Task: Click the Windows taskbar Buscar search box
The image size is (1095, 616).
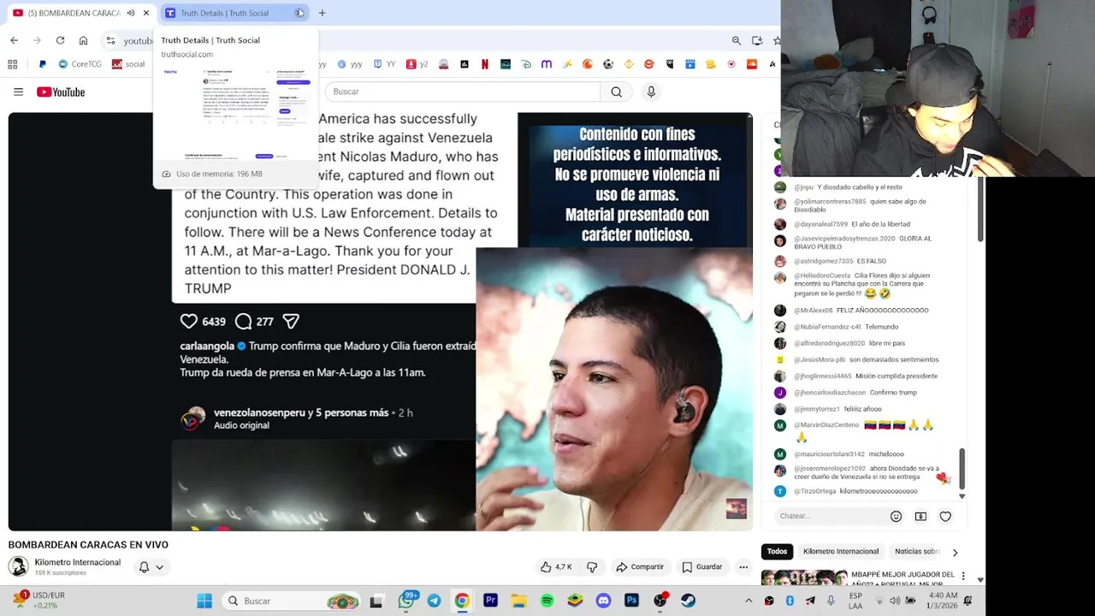Action: [x=291, y=601]
